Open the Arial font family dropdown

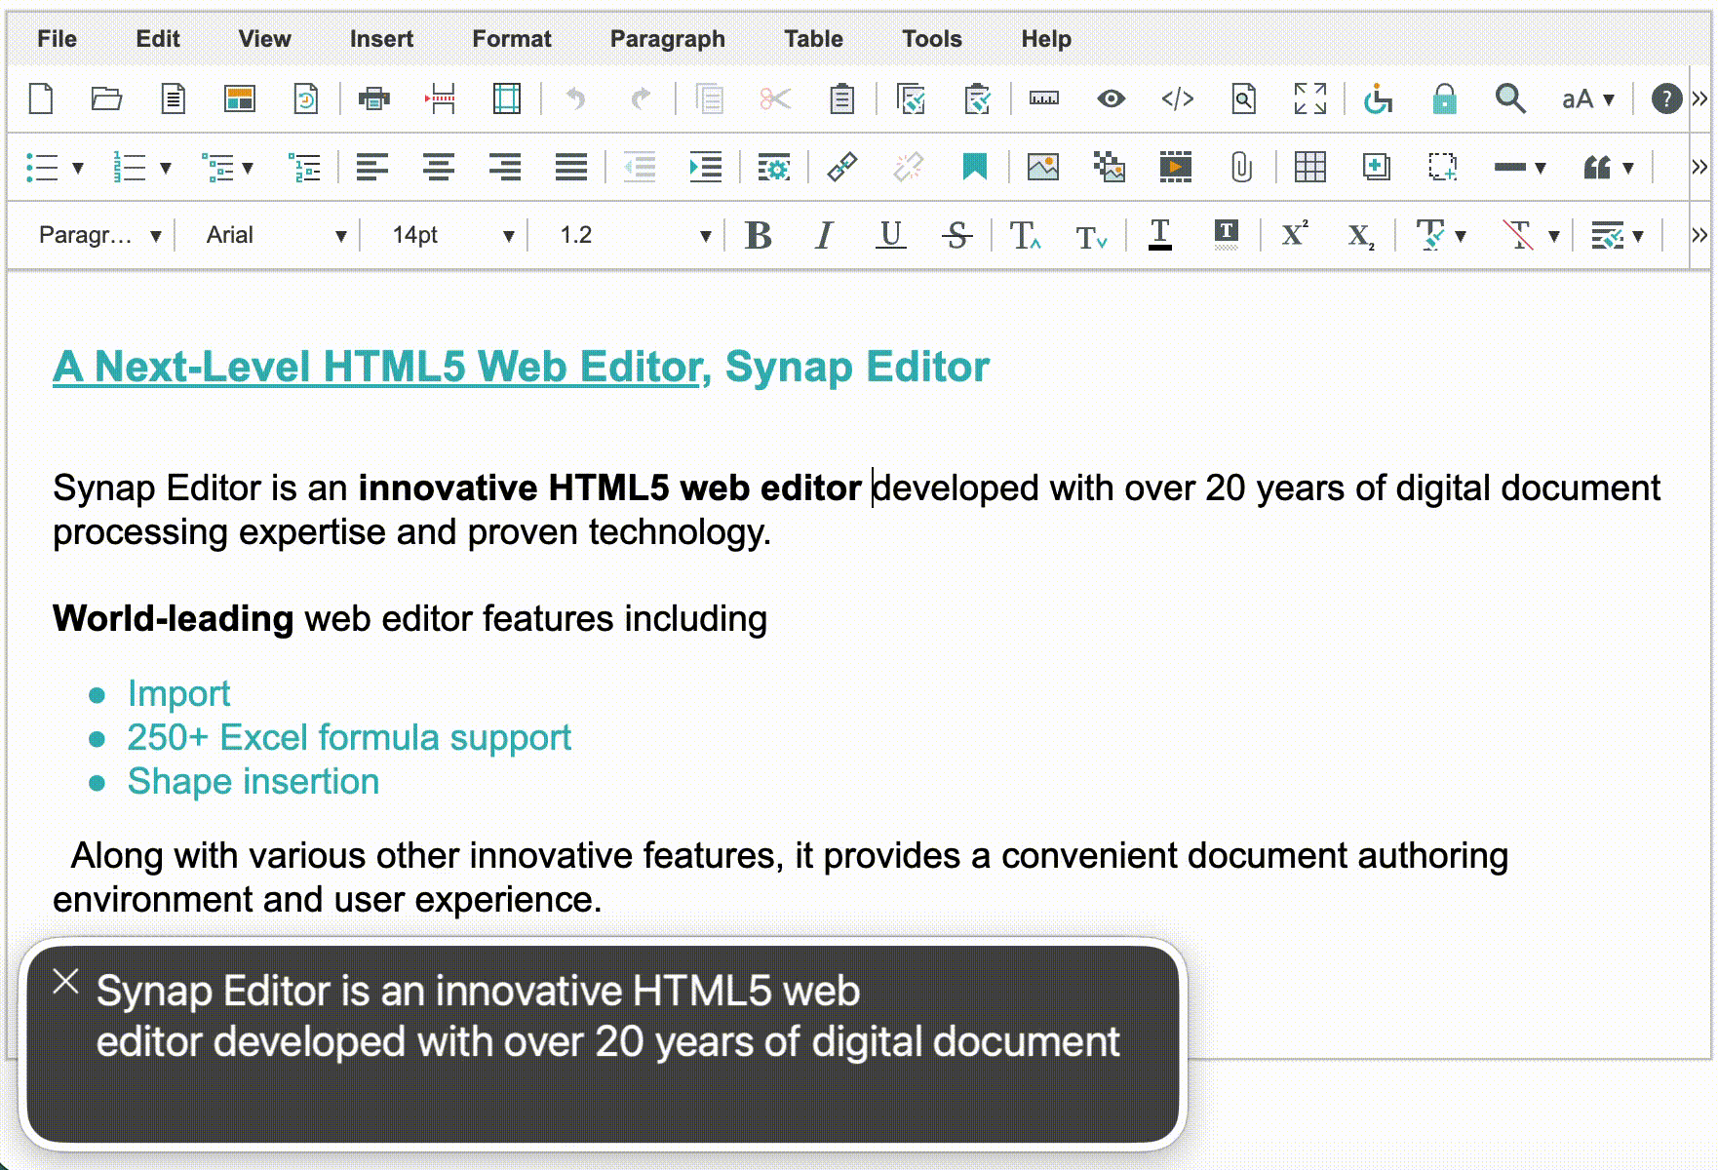click(276, 235)
